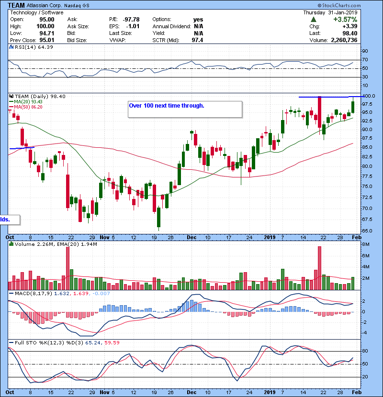383x397 pixels.
Task: Click the MA(20) 93.43 legend entry
Action: 26,102
